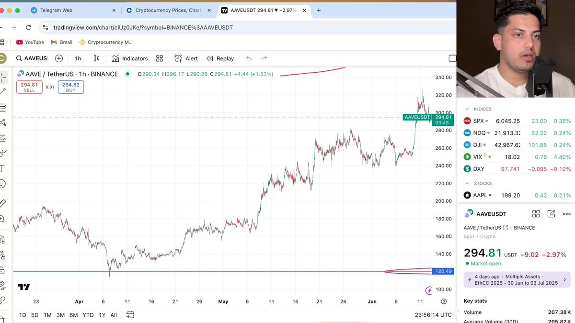
Task: Switch chart range to 1Y
Action: point(102,315)
